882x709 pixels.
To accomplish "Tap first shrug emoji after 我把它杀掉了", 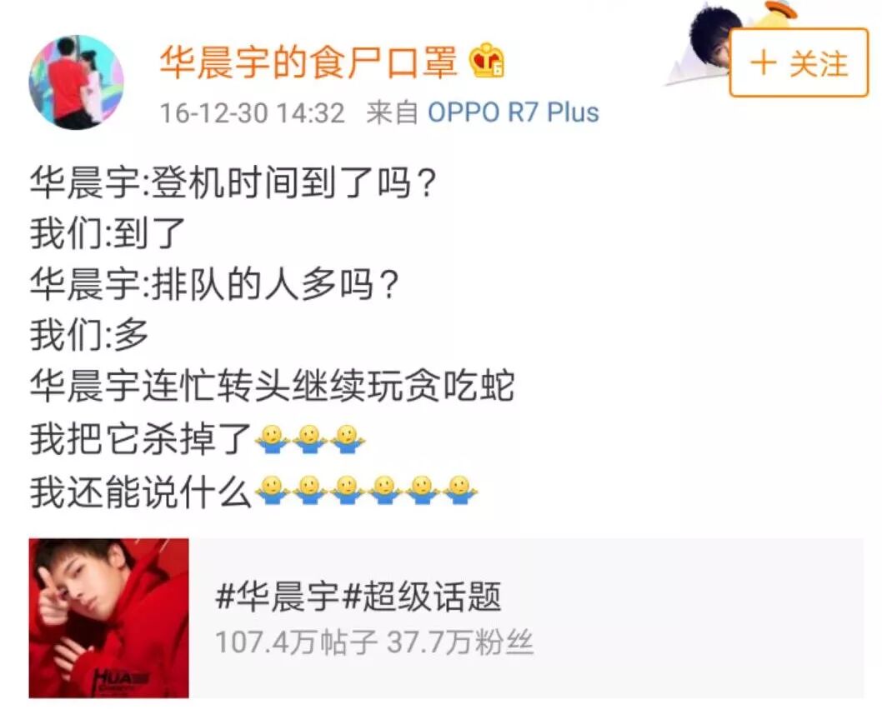I will [273, 439].
